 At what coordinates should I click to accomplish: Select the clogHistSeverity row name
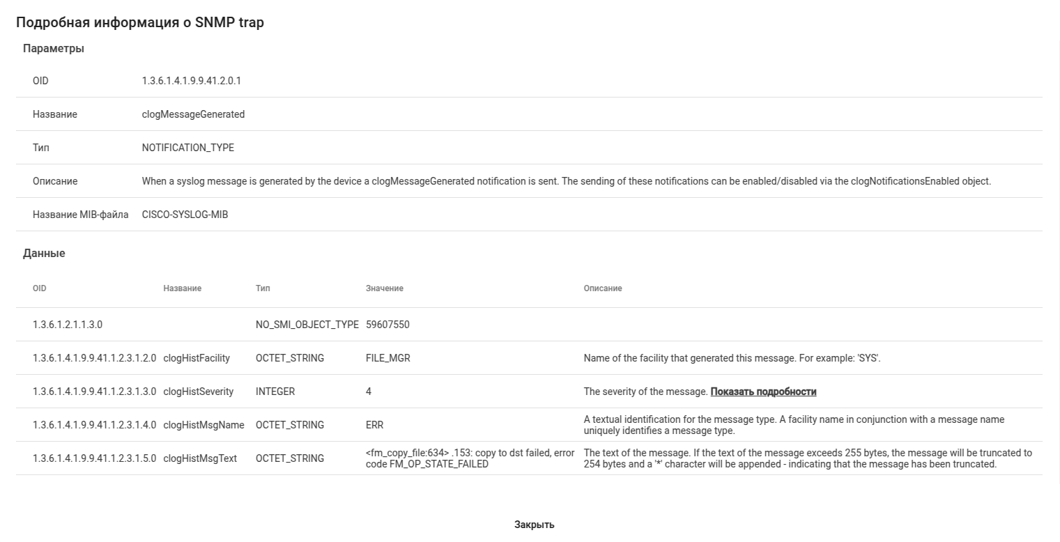coord(198,392)
